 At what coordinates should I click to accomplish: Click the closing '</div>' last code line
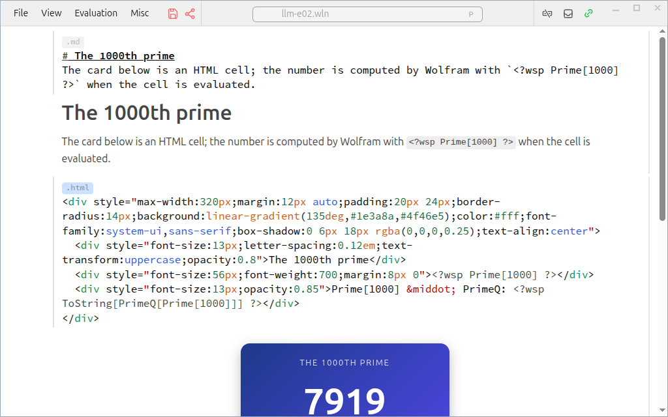tap(80, 318)
